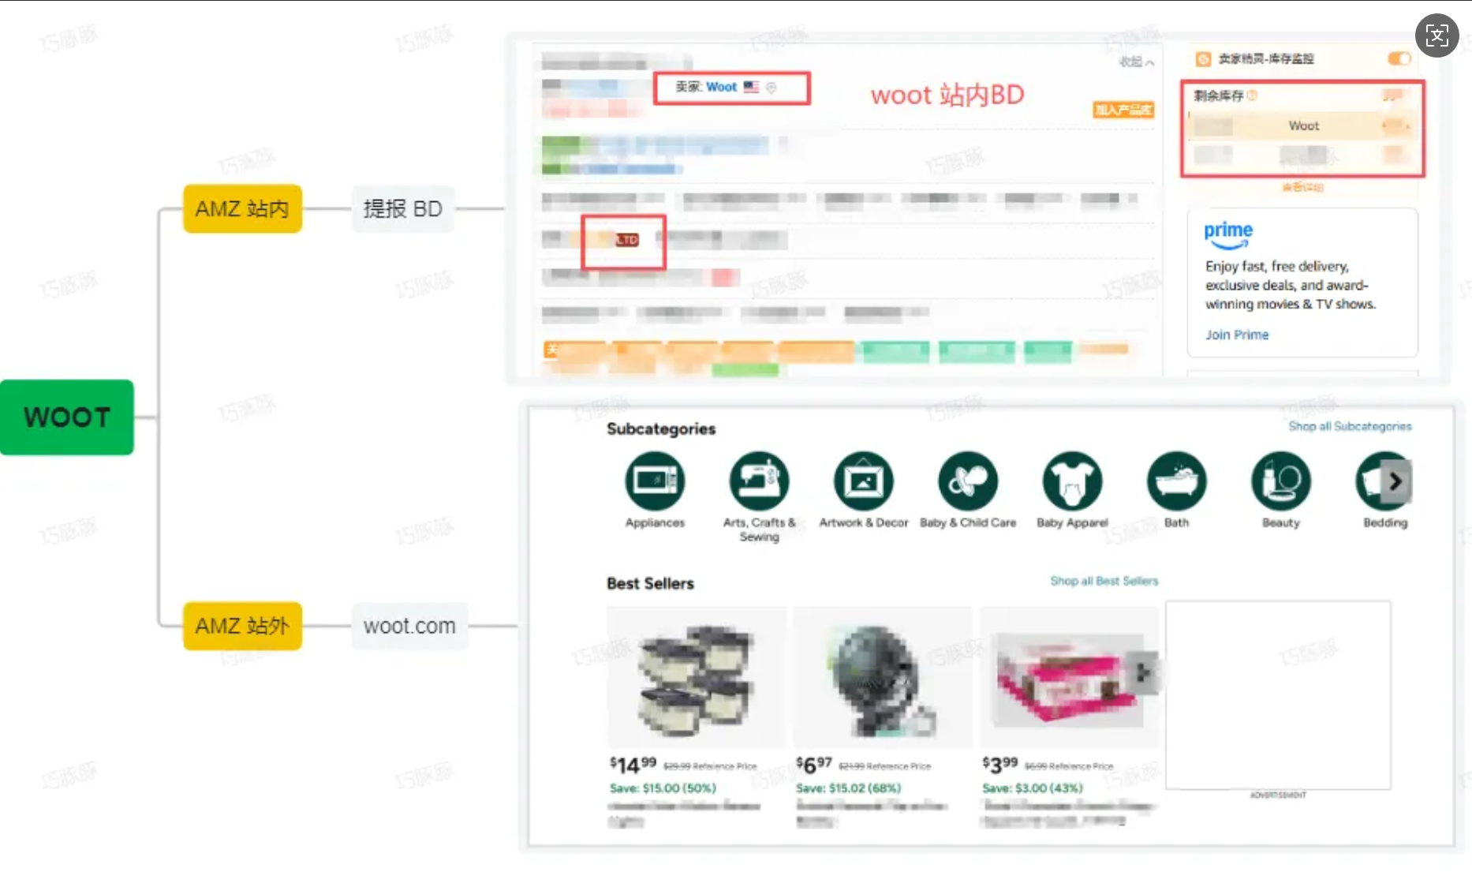The height and width of the screenshot is (872, 1472).
Task: Advance the Best Sellers carousel arrow
Action: click(x=1143, y=672)
